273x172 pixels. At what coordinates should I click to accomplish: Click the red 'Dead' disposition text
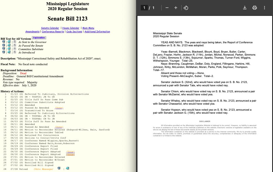[x=23, y=73]
